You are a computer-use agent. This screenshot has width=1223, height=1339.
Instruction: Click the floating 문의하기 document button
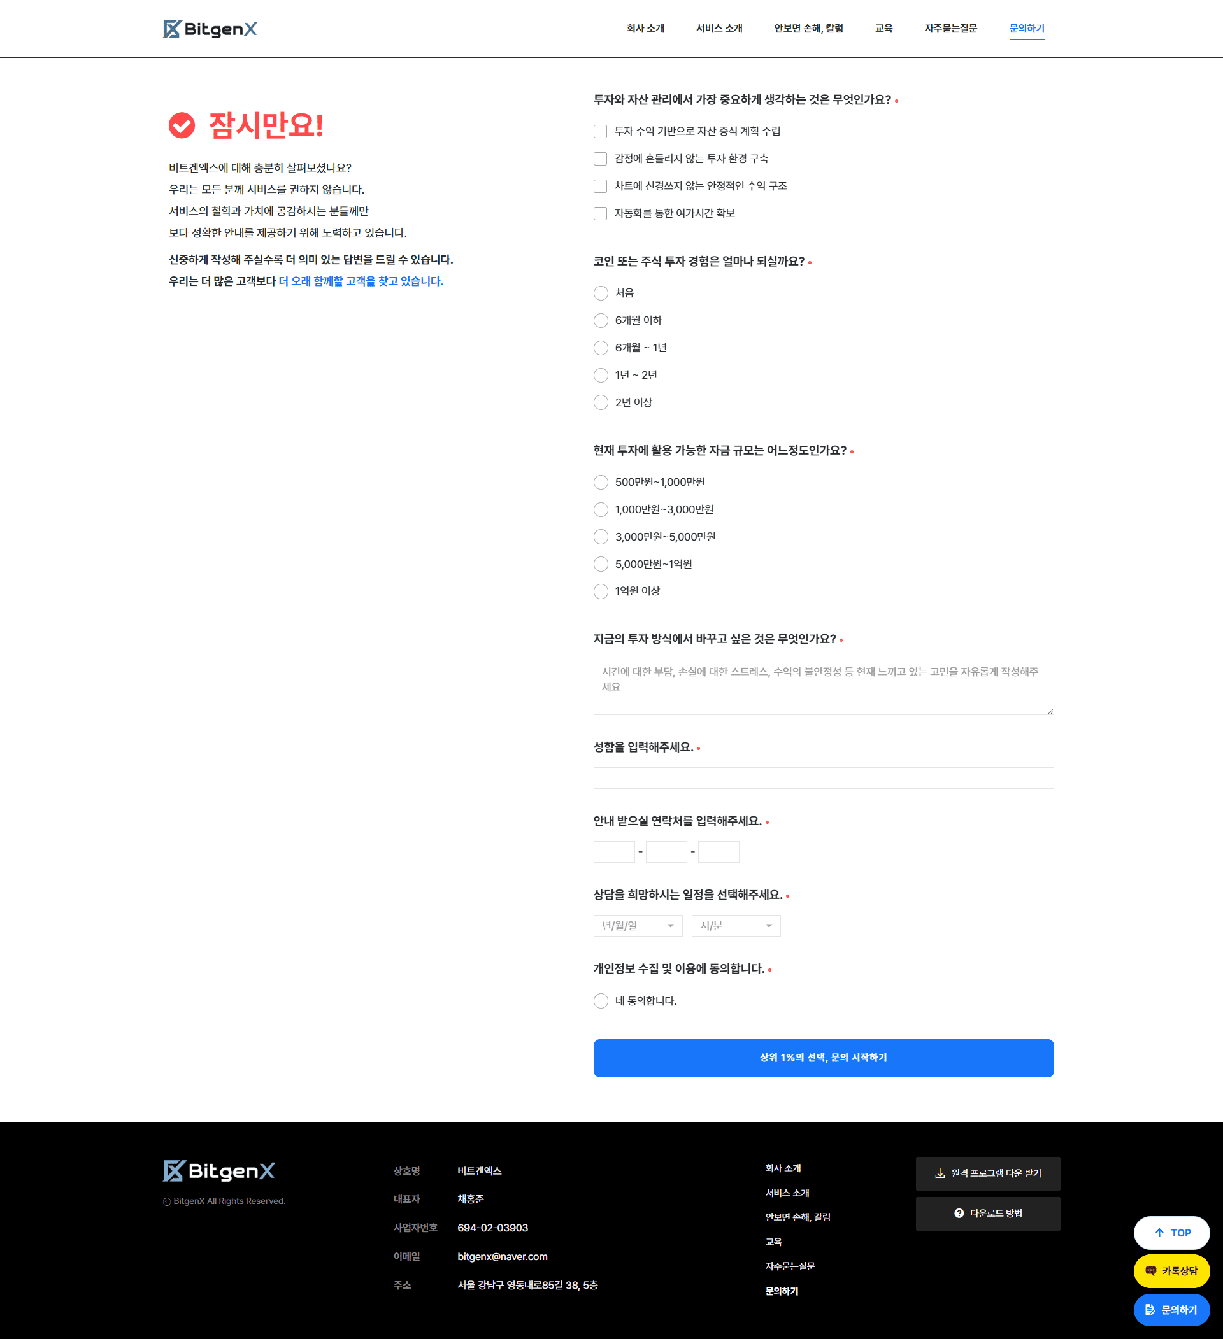click(1171, 1310)
